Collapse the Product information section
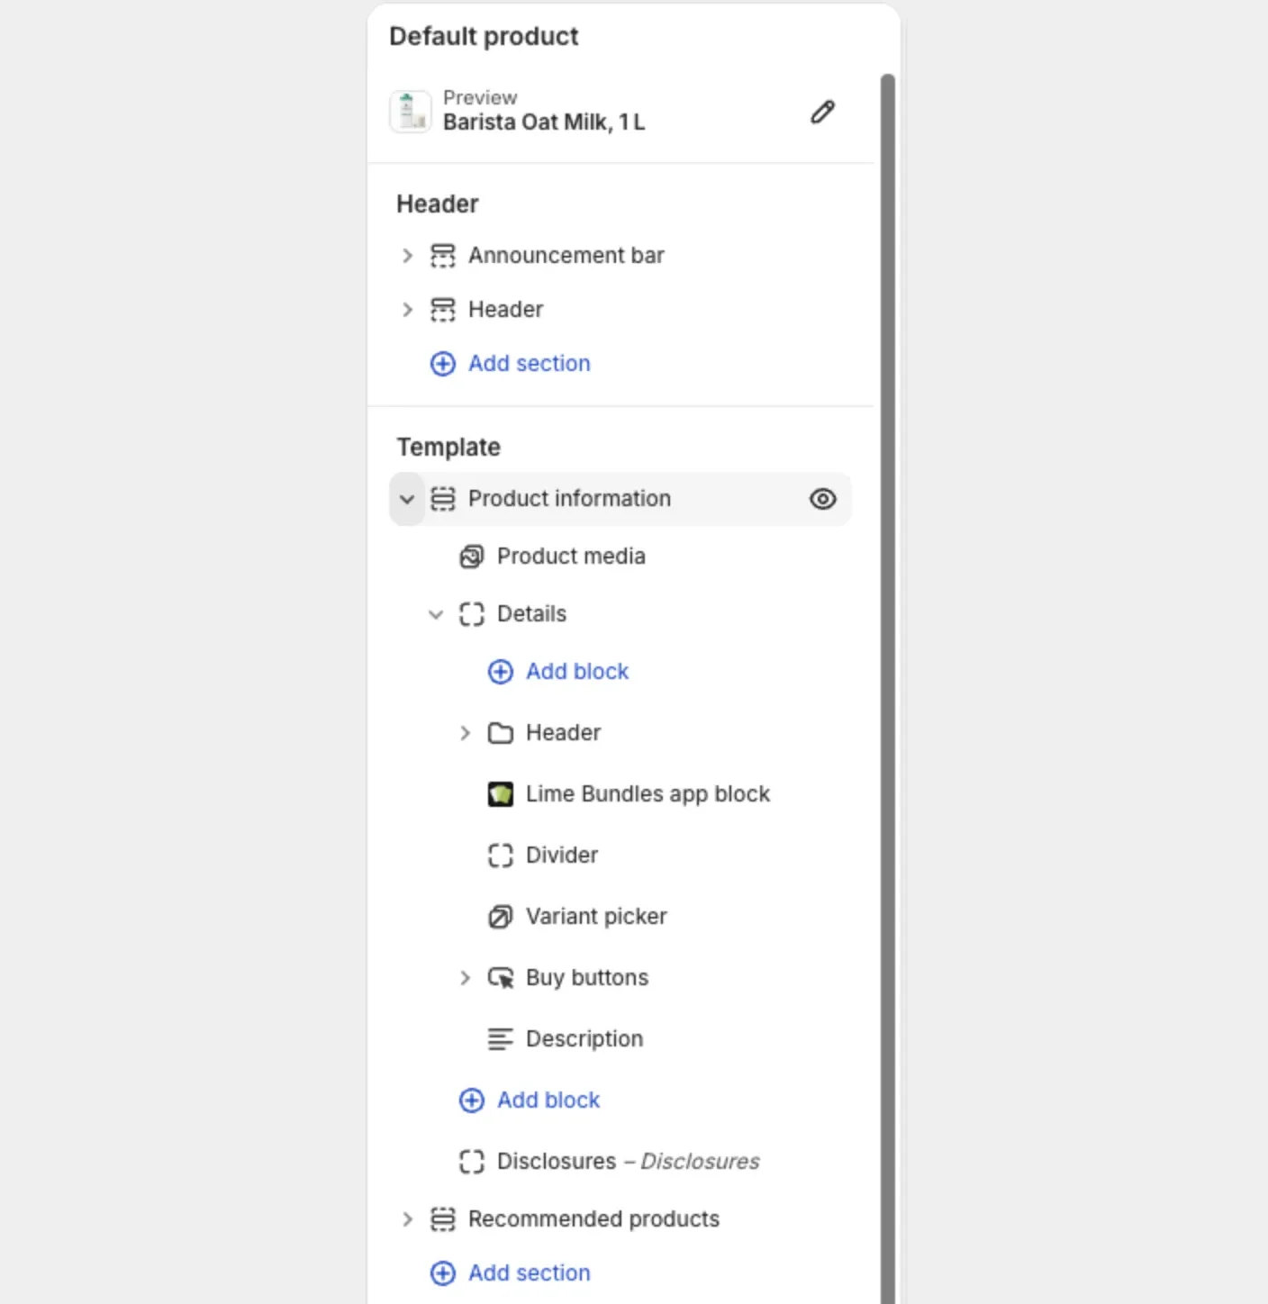 point(407,499)
